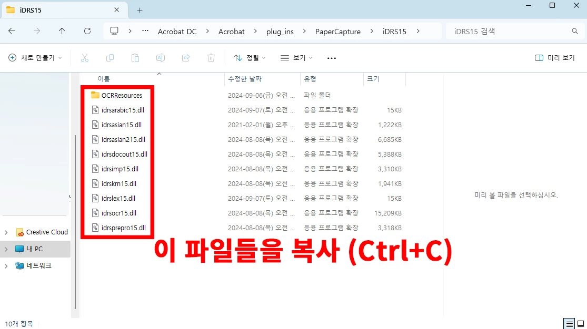Click the 파일 폴더 type cell
This screenshot has height=329, width=587.
point(317,95)
